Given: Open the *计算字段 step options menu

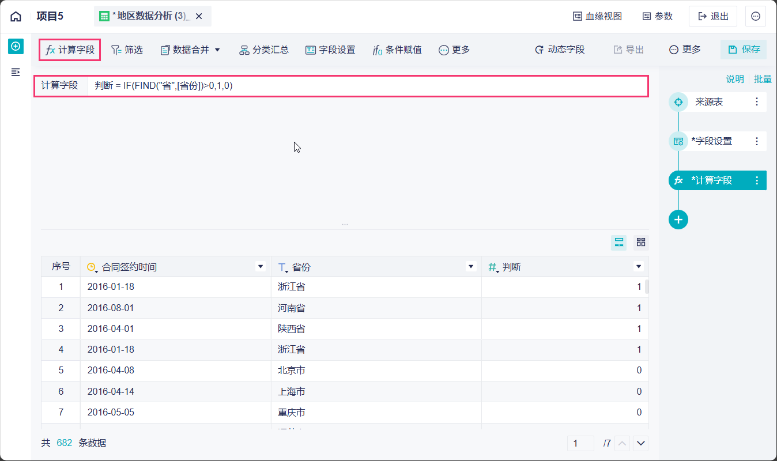Looking at the screenshot, I should click(757, 180).
